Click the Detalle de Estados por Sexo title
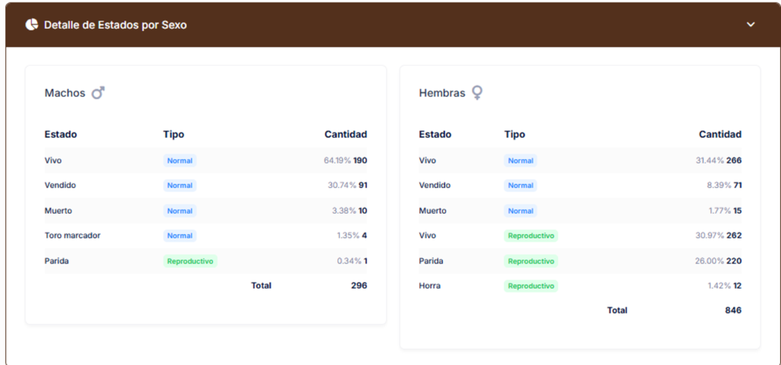This screenshot has width=781, height=365. [115, 25]
